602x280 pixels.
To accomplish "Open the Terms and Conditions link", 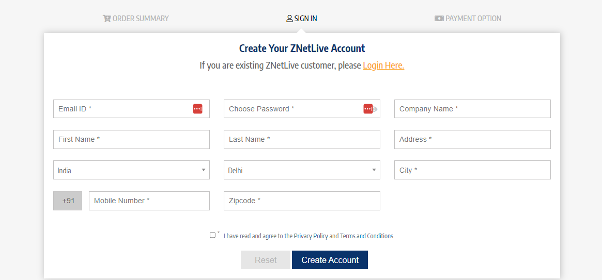I will coord(366,236).
